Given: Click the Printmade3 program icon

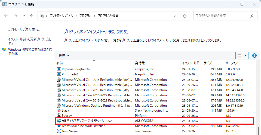Looking at the screenshot, I should pyautogui.click(x=59, y=74).
